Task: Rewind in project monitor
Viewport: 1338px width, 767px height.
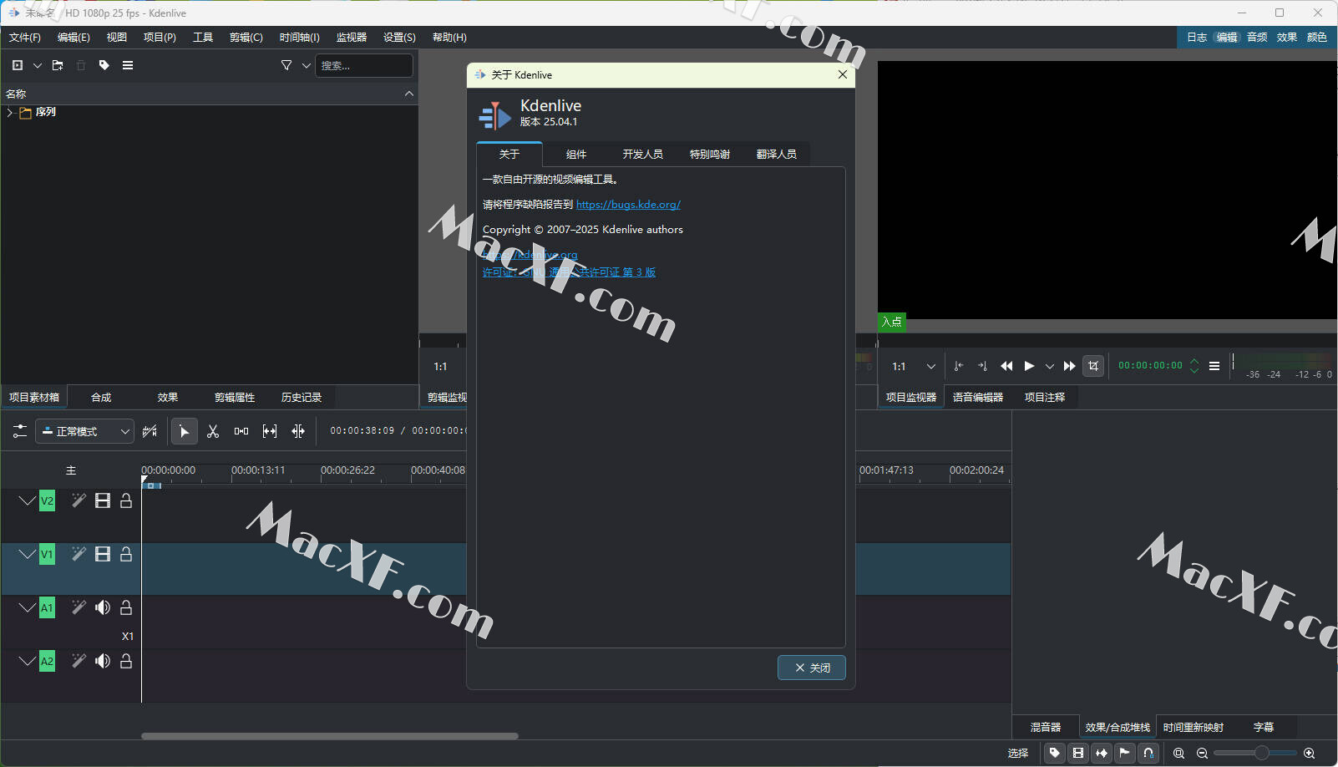Action: (x=1006, y=366)
